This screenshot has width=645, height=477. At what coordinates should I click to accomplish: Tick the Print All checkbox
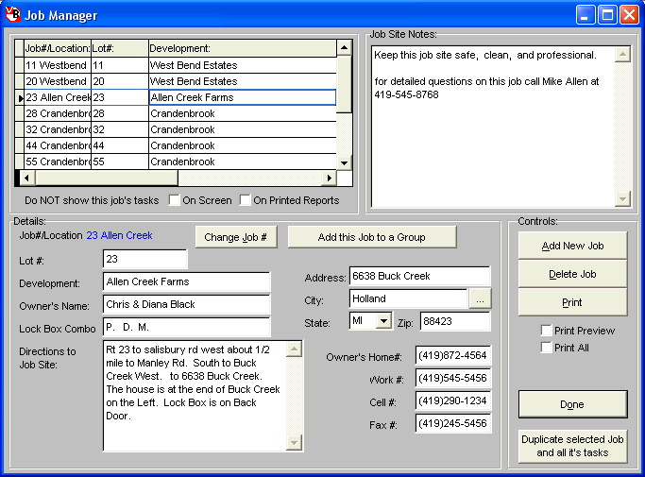pos(546,348)
